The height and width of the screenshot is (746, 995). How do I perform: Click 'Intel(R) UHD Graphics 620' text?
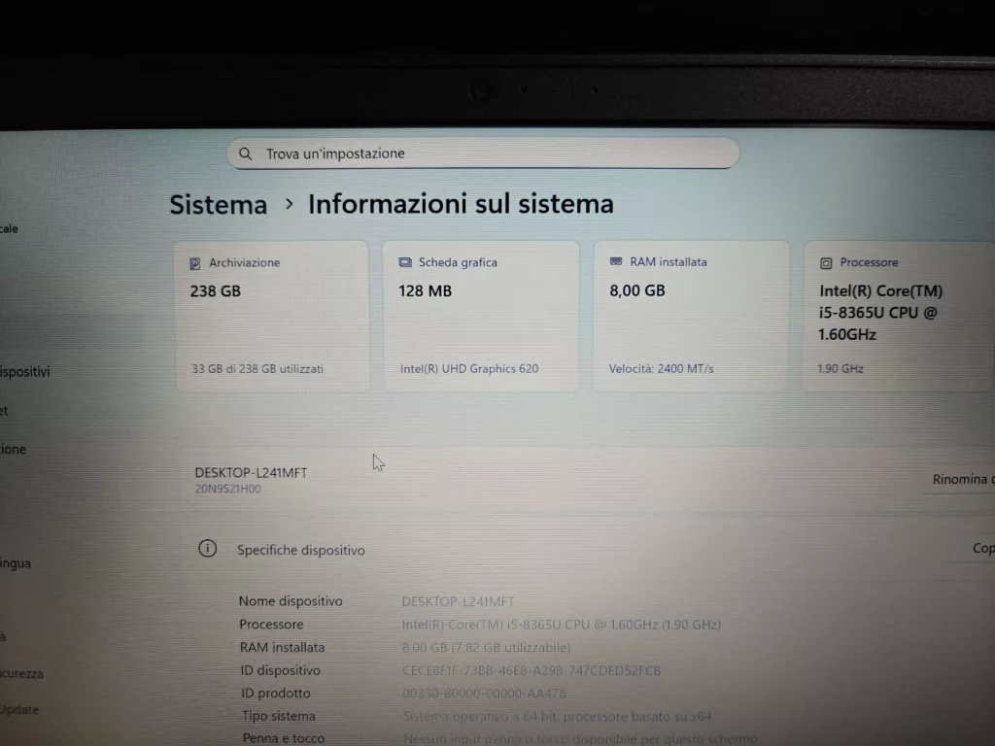click(469, 368)
